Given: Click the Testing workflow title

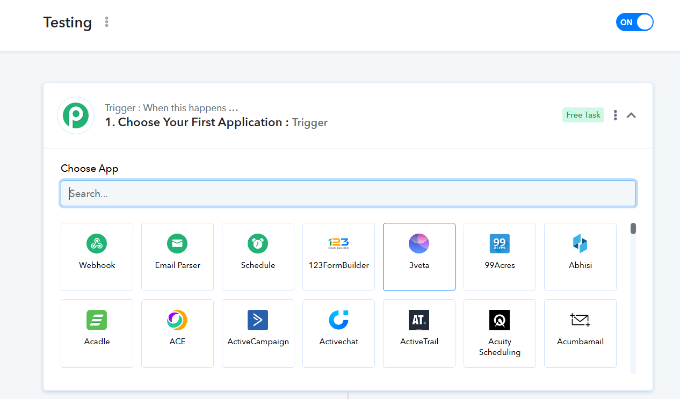Looking at the screenshot, I should point(68,23).
